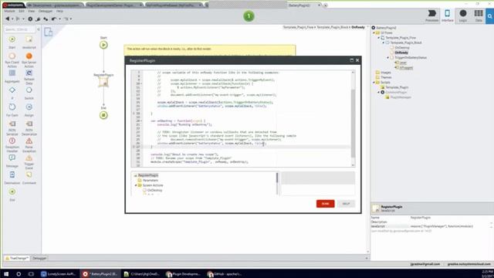Open the Debugger menu

[46, 11]
